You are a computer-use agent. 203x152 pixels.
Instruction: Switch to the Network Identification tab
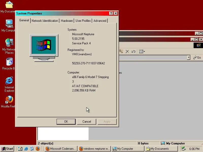click(45, 21)
